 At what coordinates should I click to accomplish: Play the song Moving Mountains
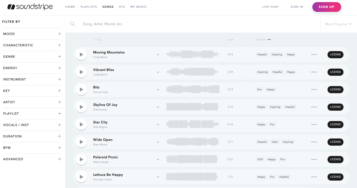tap(81, 55)
